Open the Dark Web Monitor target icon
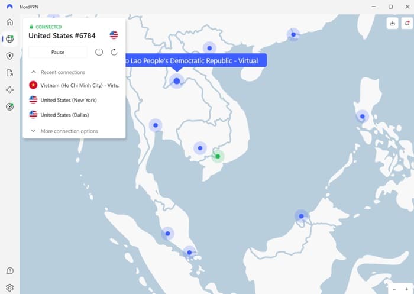The height and width of the screenshot is (294, 414). [x=10, y=106]
